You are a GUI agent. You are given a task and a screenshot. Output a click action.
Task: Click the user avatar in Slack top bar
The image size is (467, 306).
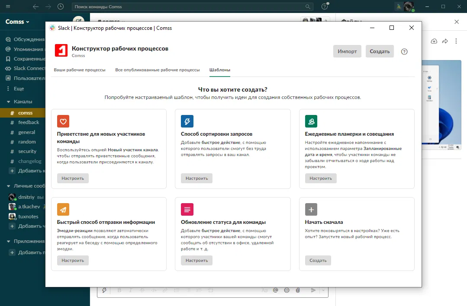(409, 6)
